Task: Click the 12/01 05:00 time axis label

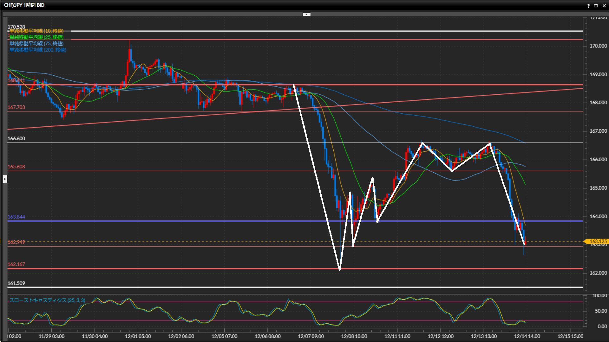Action: [138, 336]
